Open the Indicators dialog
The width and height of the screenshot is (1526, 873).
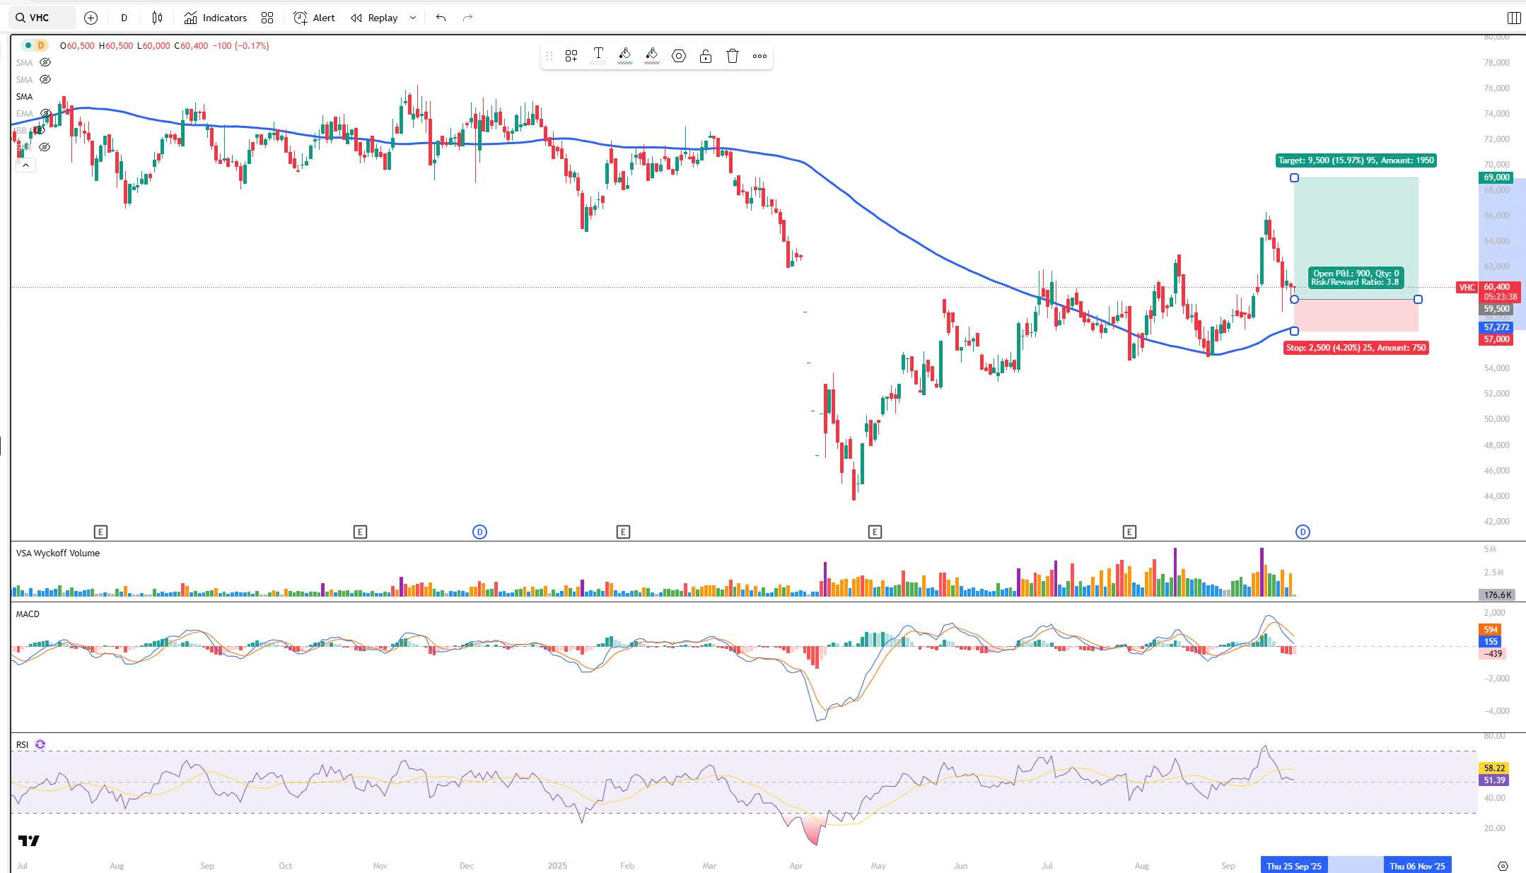tap(216, 18)
